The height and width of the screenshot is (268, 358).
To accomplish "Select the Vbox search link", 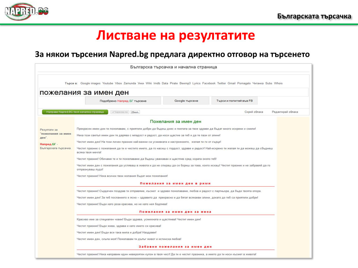I will coord(118,83).
